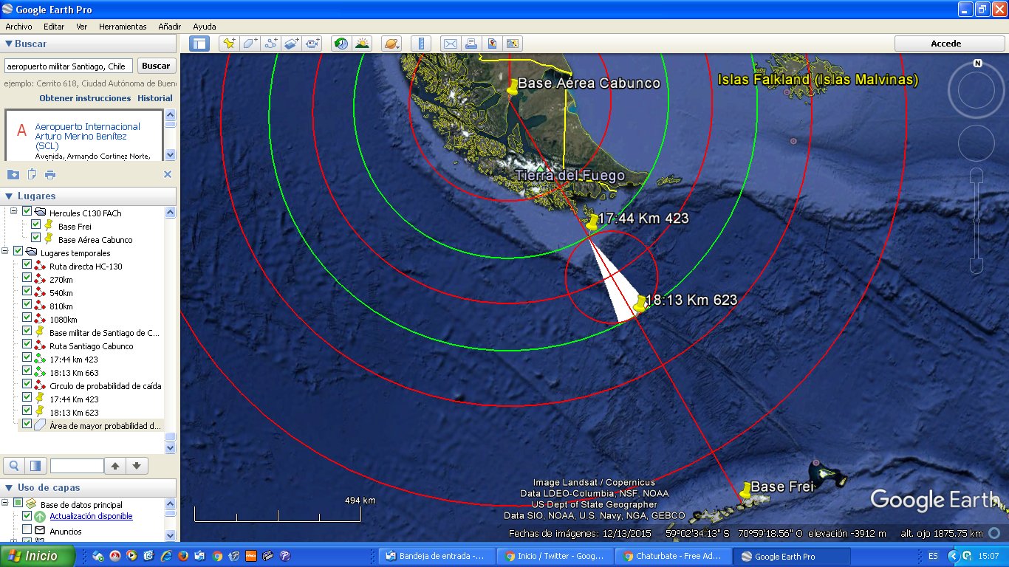Viewport: 1009px width, 567px height.
Task: Click into the search text field
Action: tap(69, 66)
